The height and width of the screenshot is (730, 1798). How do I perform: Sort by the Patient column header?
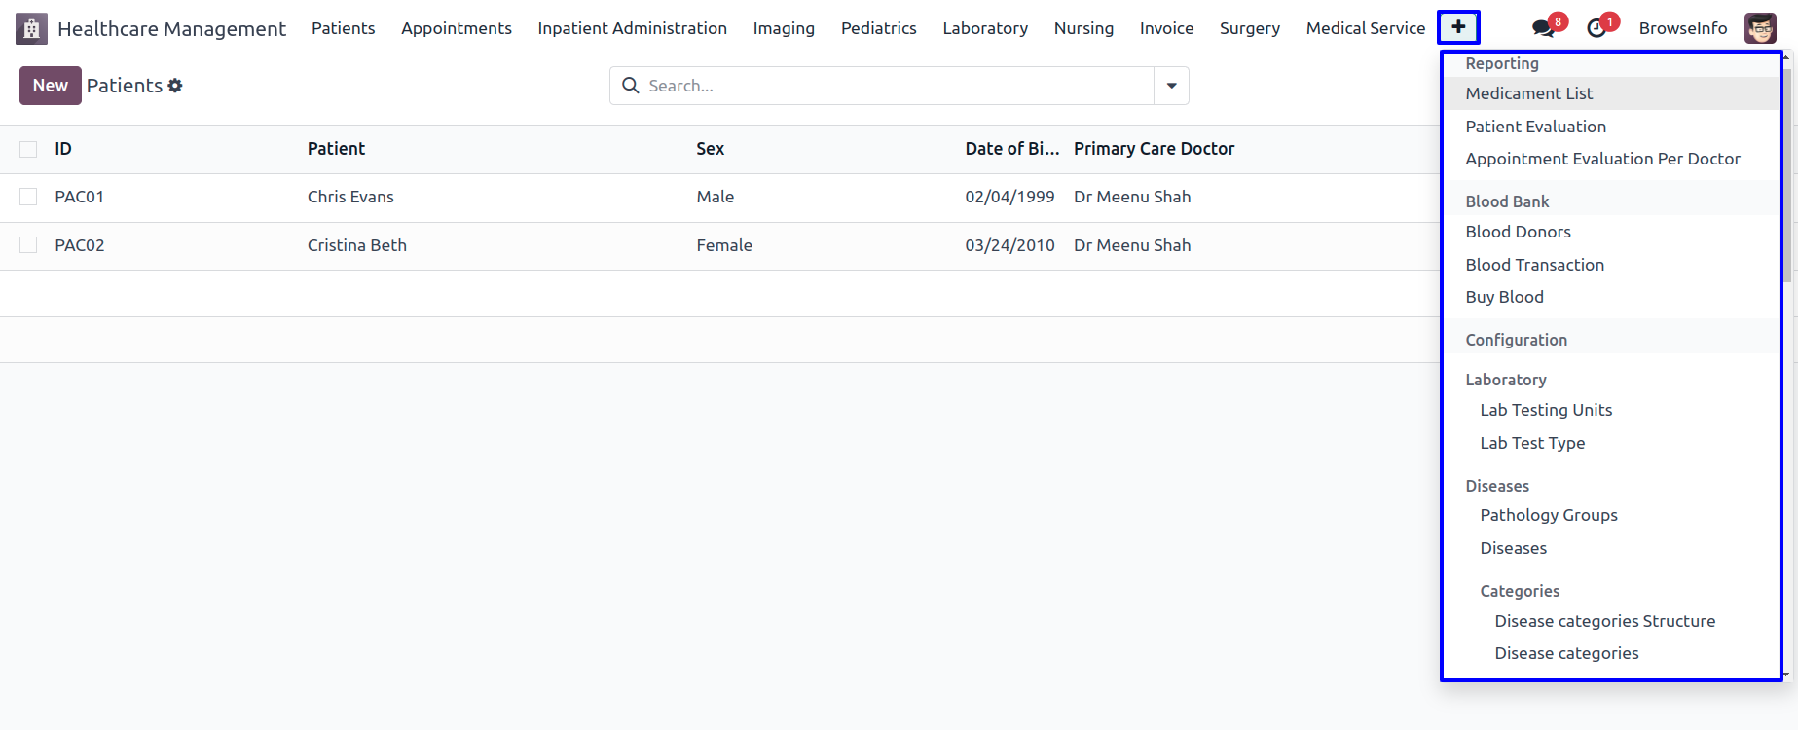point(336,149)
